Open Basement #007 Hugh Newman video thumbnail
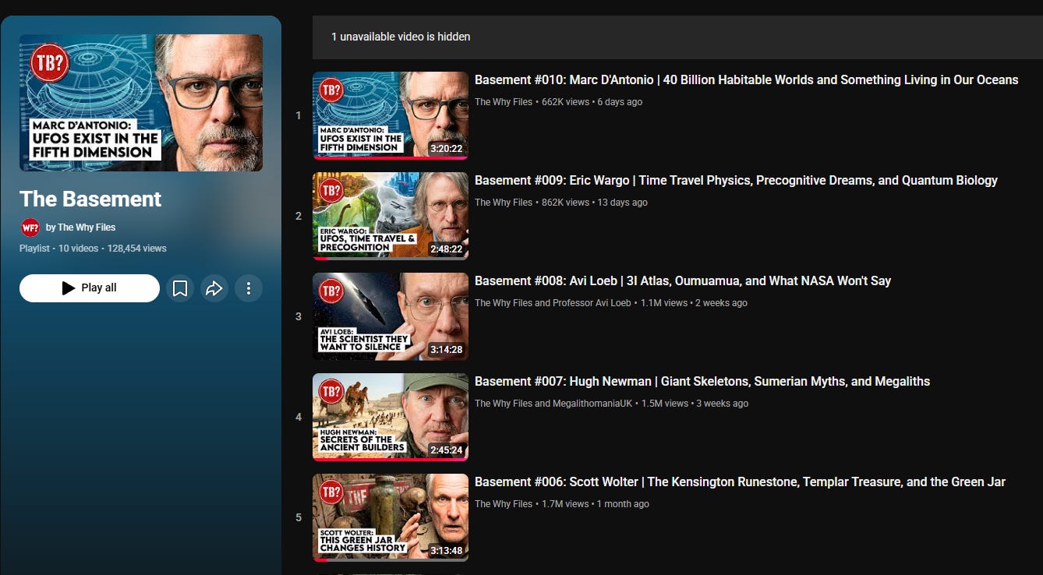The width and height of the screenshot is (1043, 575). pyautogui.click(x=391, y=418)
